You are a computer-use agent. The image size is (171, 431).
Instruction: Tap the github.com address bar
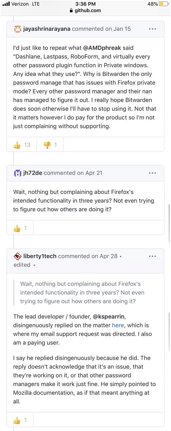pyautogui.click(x=85, y=11)
